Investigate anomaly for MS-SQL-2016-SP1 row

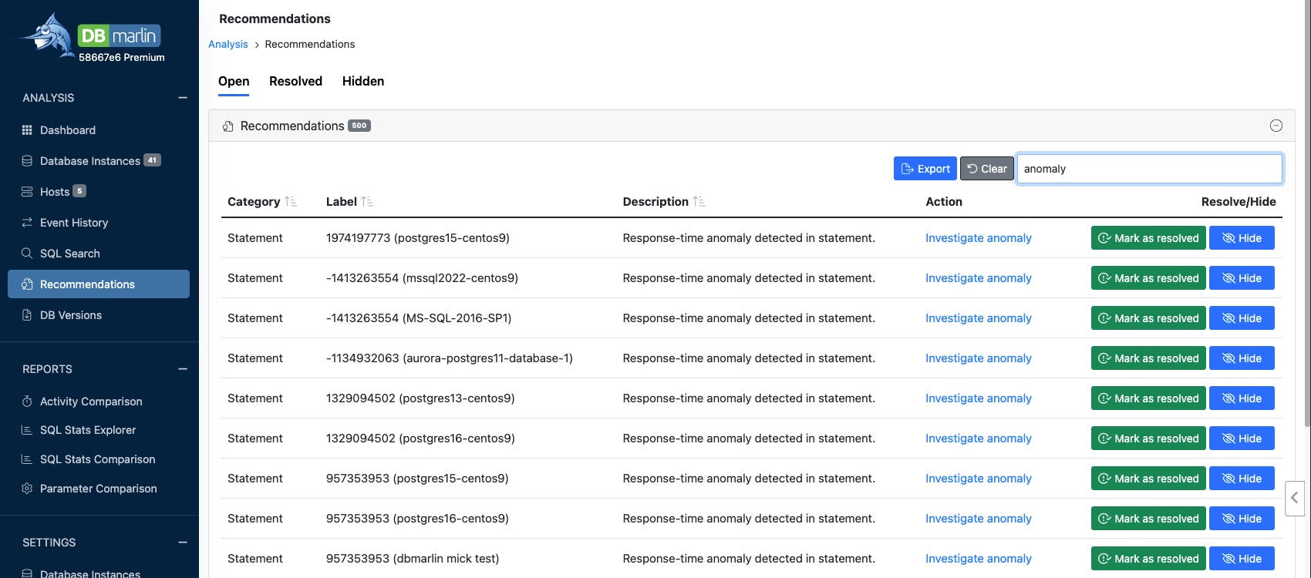978,318
